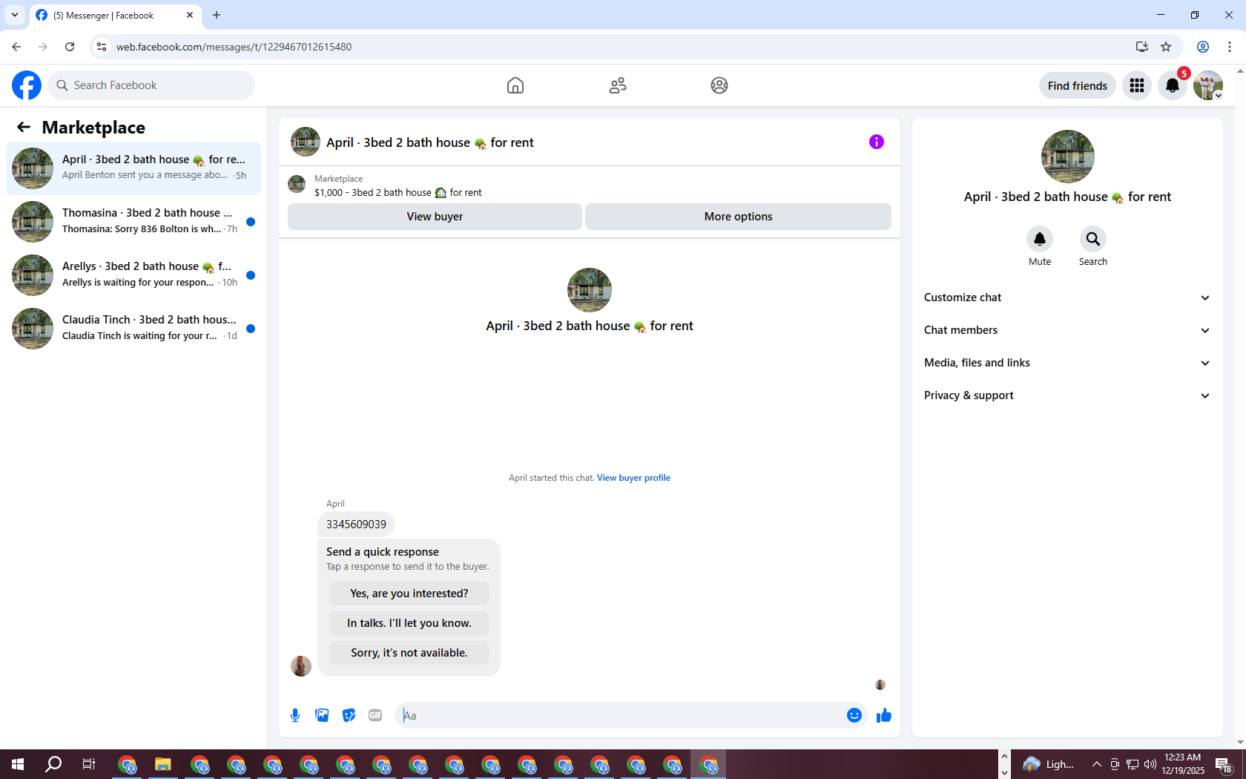Open the Friends icon in top navigation
Screen dimensions: 1246x779
[618, 85]
